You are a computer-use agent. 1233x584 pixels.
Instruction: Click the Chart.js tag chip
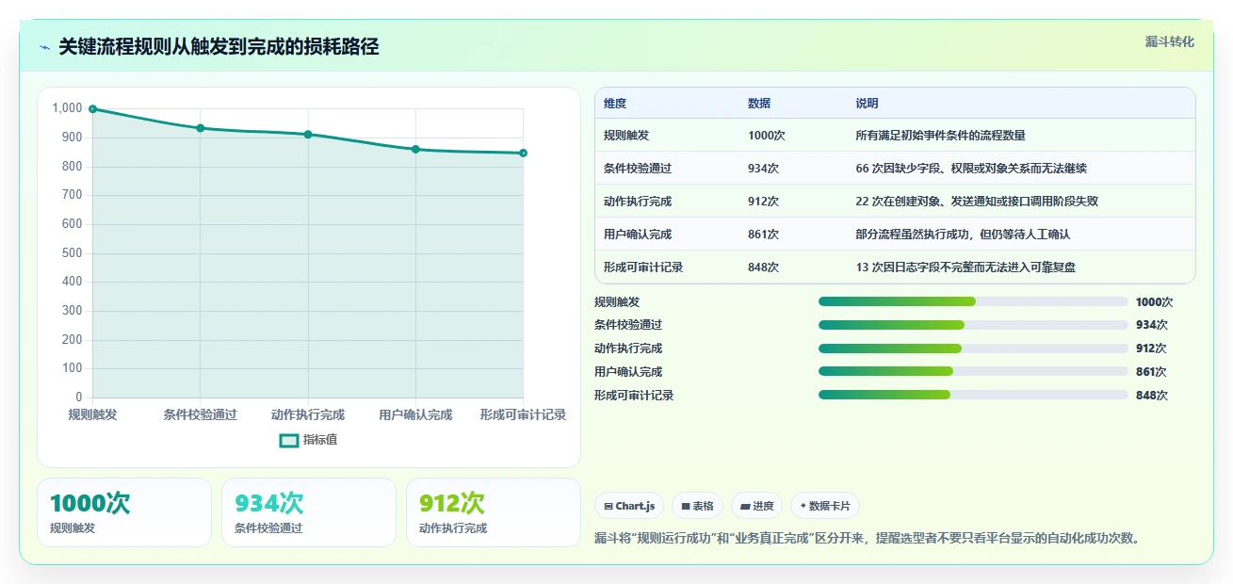tap(629, 506)
